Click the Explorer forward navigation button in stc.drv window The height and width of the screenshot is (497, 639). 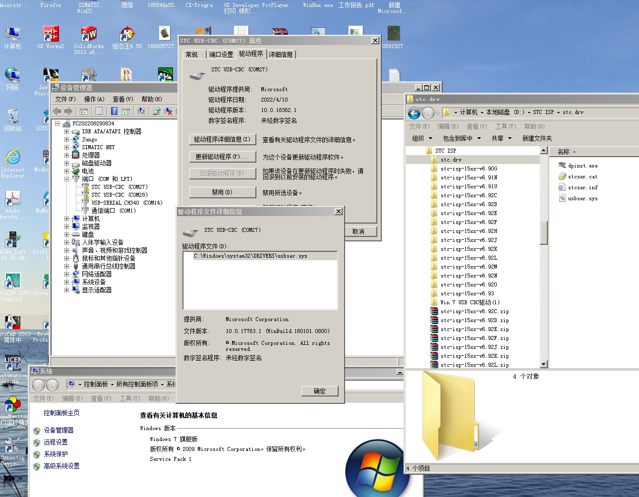click(x=427, y=113)
